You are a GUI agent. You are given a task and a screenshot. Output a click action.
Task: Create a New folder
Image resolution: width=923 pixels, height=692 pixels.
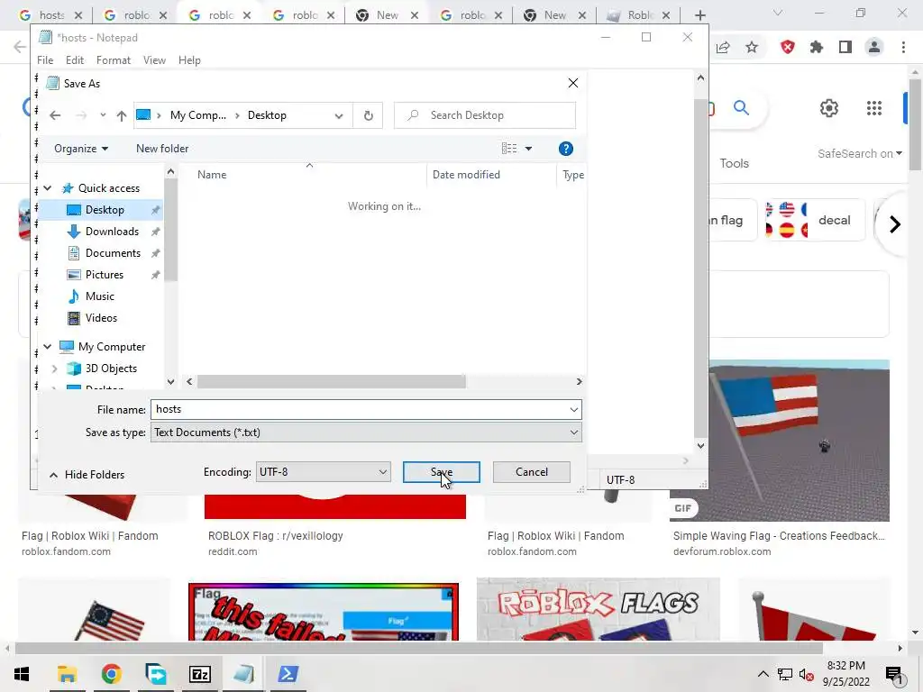162,149
